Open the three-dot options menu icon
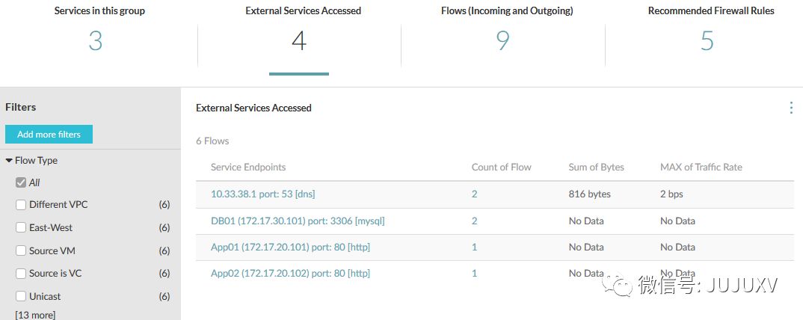This screenshot has width=803, height=320. tap(791, 108)
